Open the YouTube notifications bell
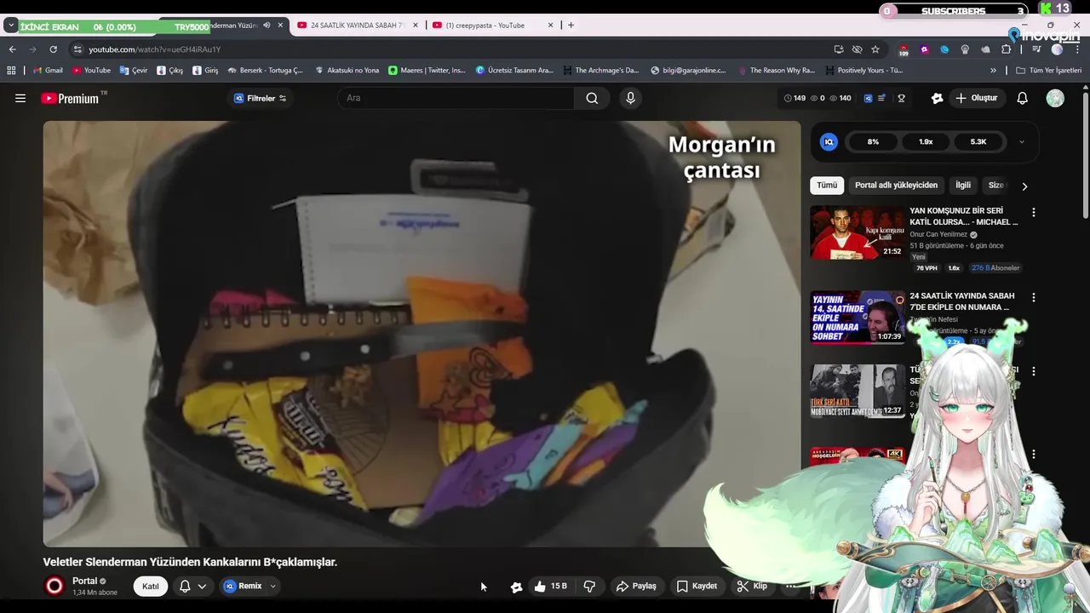The image size is (1090, 613). point(1023,98)
